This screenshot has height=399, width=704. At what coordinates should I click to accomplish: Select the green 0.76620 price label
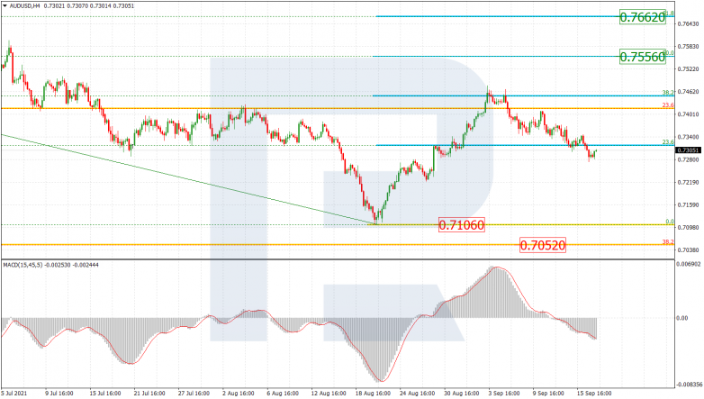coord(642,17)
